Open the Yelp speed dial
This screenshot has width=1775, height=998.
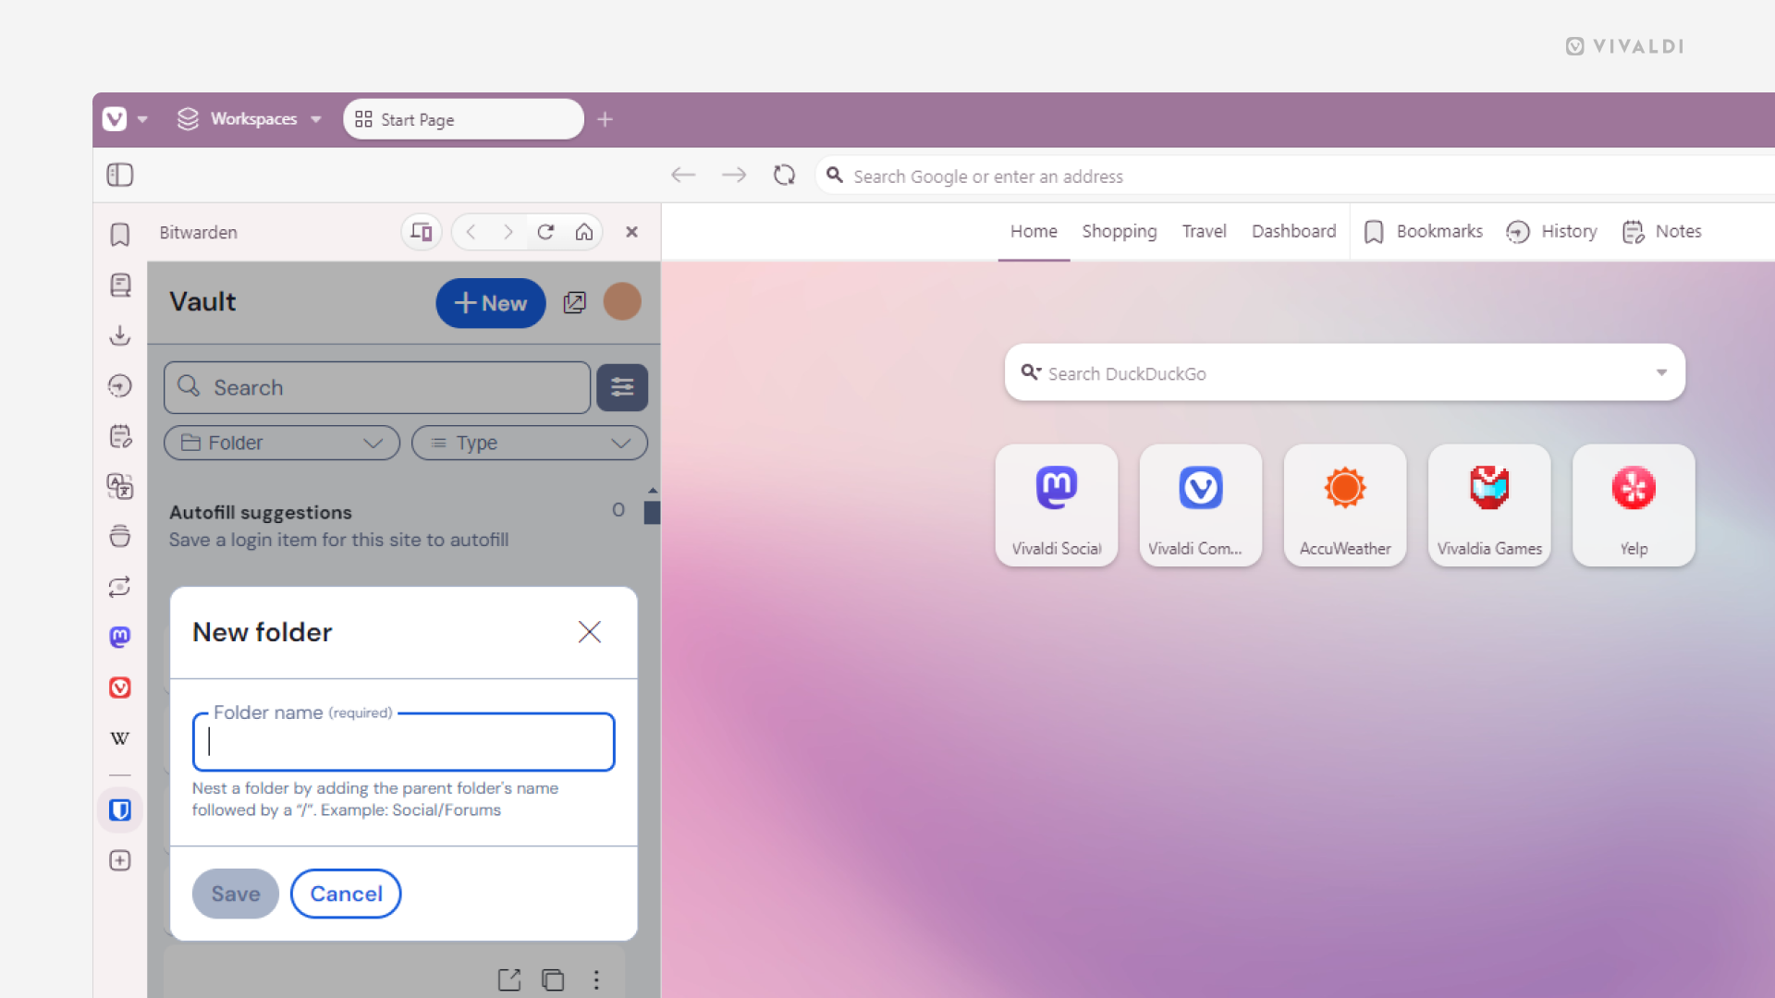1634,505
